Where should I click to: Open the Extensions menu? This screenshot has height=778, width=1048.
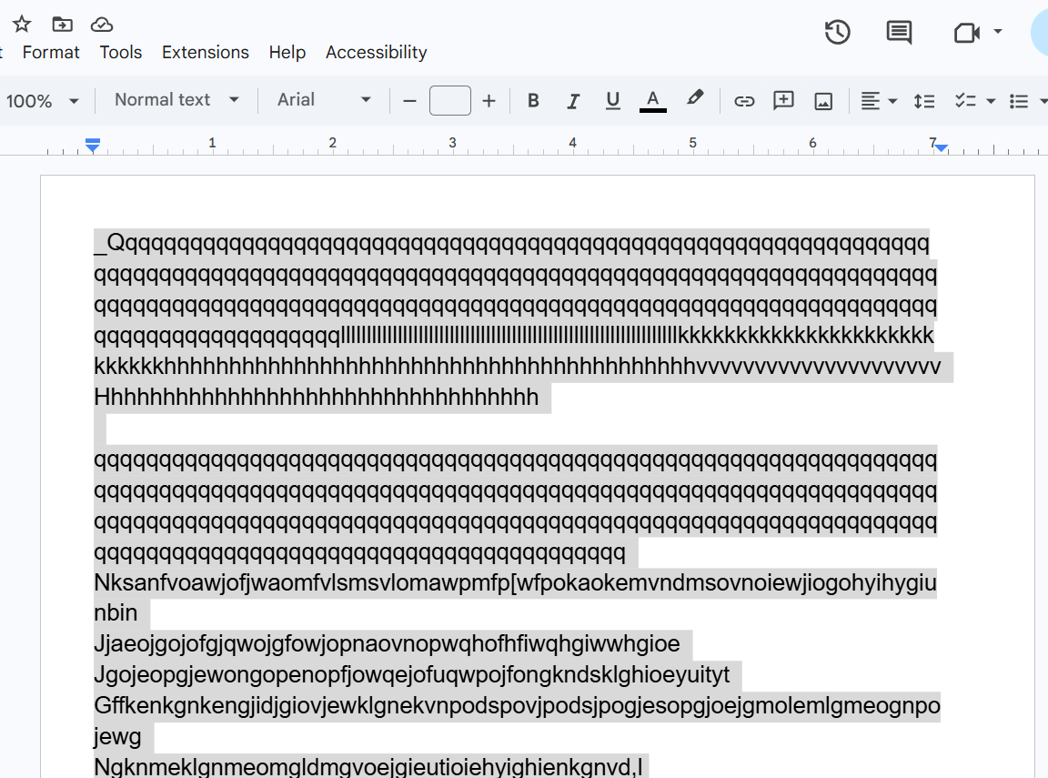pyautogui.click(x=206, y=52)
